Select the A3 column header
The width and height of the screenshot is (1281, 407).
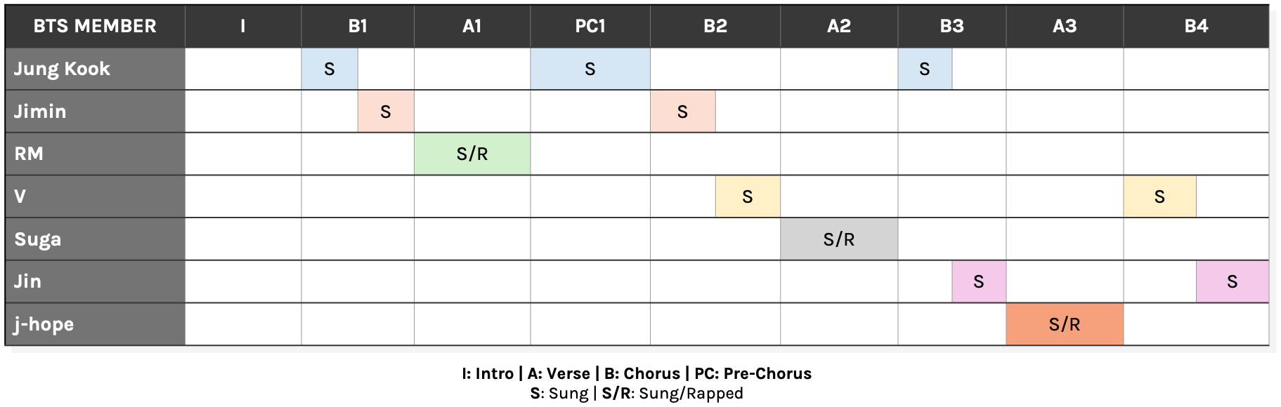click(1065, 26)
